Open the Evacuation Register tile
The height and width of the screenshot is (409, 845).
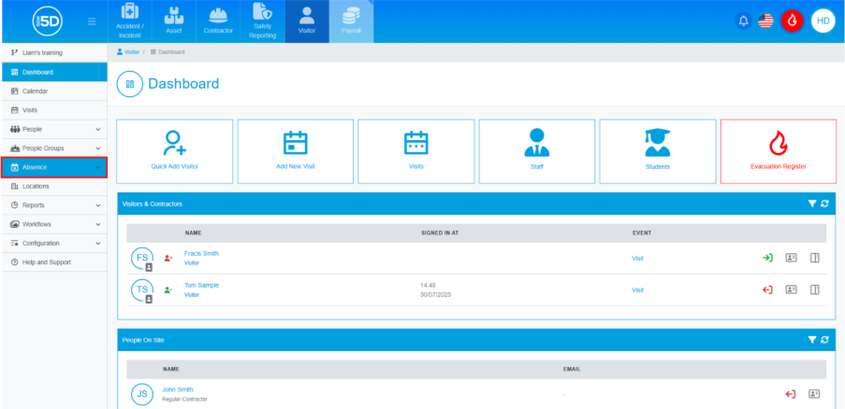click(x=779, y=151)
